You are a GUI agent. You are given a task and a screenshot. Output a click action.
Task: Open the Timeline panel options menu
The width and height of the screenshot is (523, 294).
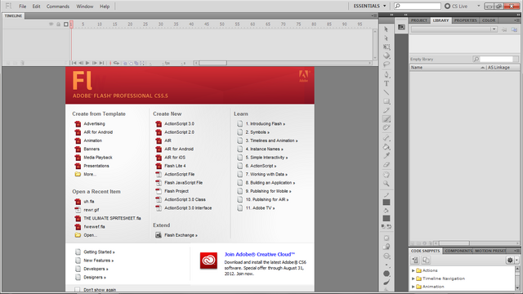tap(374, 16)
